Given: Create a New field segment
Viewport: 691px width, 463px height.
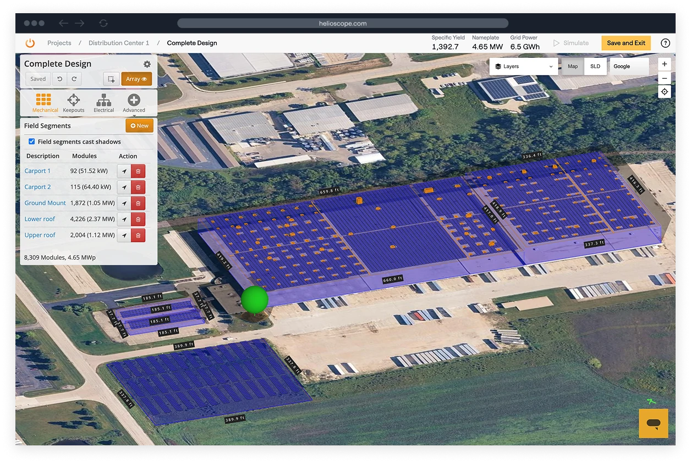Looking at the screenshot, I should tap(139, 125).
